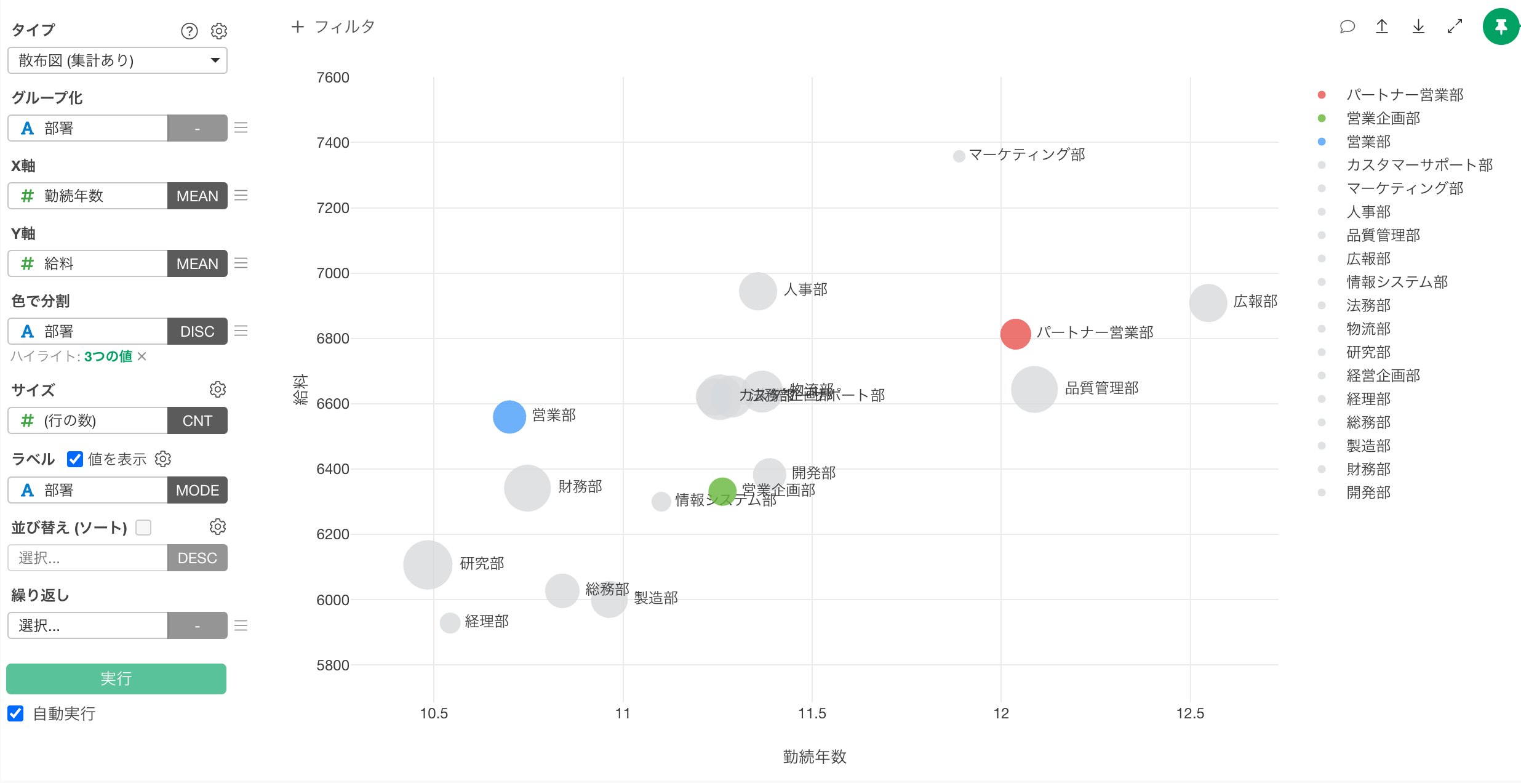The height and width of the screenshot is (783, 1521).
Task: Open chart type settings gear
Action: (x=219, y=31)
